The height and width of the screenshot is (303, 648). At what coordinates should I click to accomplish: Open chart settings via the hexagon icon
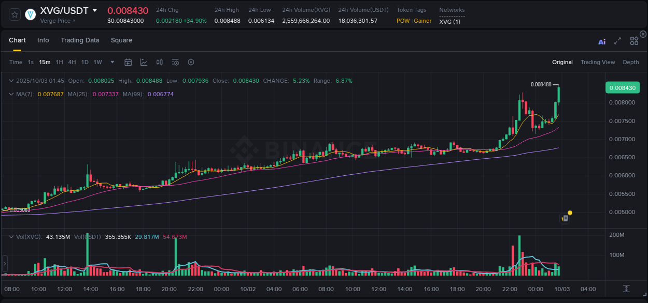tap(191, 62)
